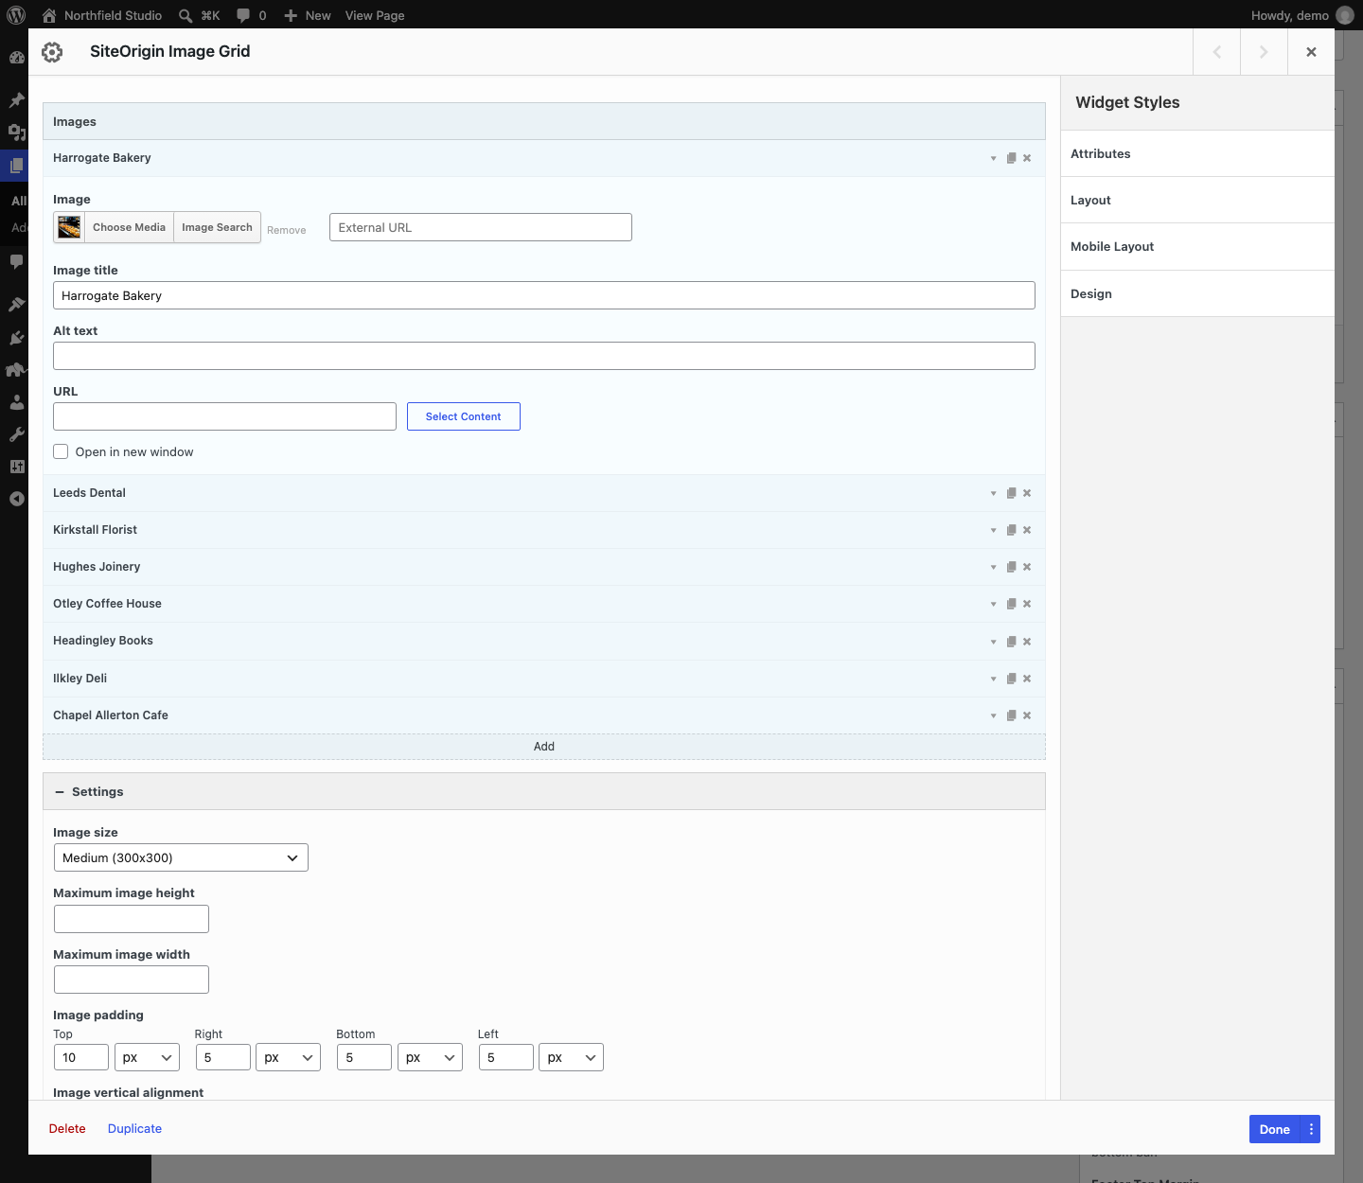Screen dimensions: 1363x1183
Task: Click the Maximum image height field
Action: click(132, 919)
